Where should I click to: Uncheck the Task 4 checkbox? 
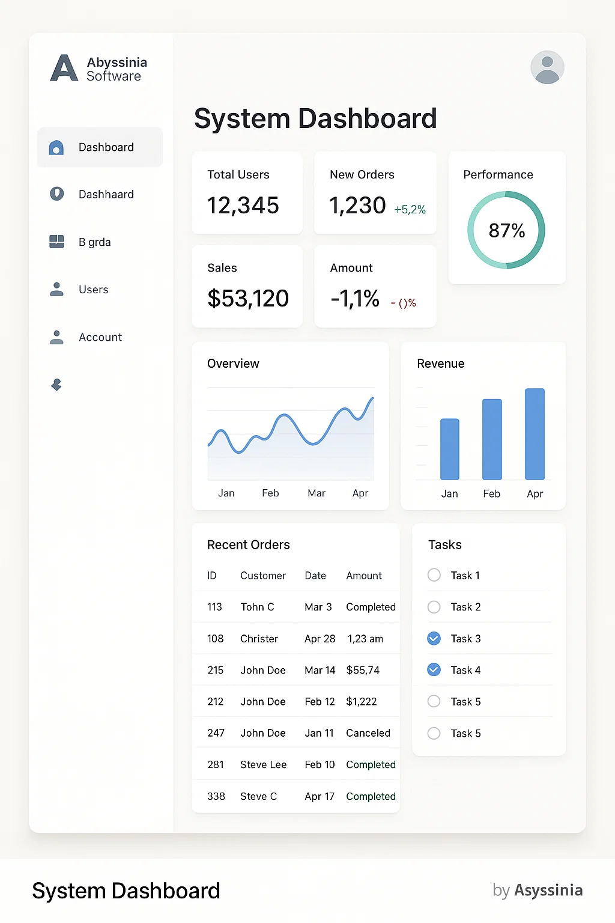pos(434,669)
